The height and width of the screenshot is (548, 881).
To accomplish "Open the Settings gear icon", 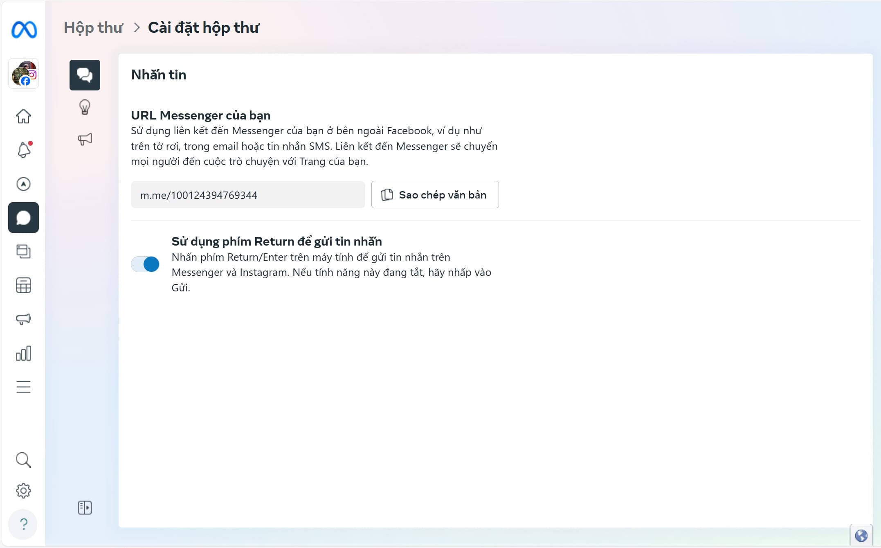I will (x=23, y=491).
